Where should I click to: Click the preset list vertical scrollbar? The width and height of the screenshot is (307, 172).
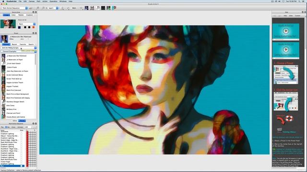pos(35,59)
